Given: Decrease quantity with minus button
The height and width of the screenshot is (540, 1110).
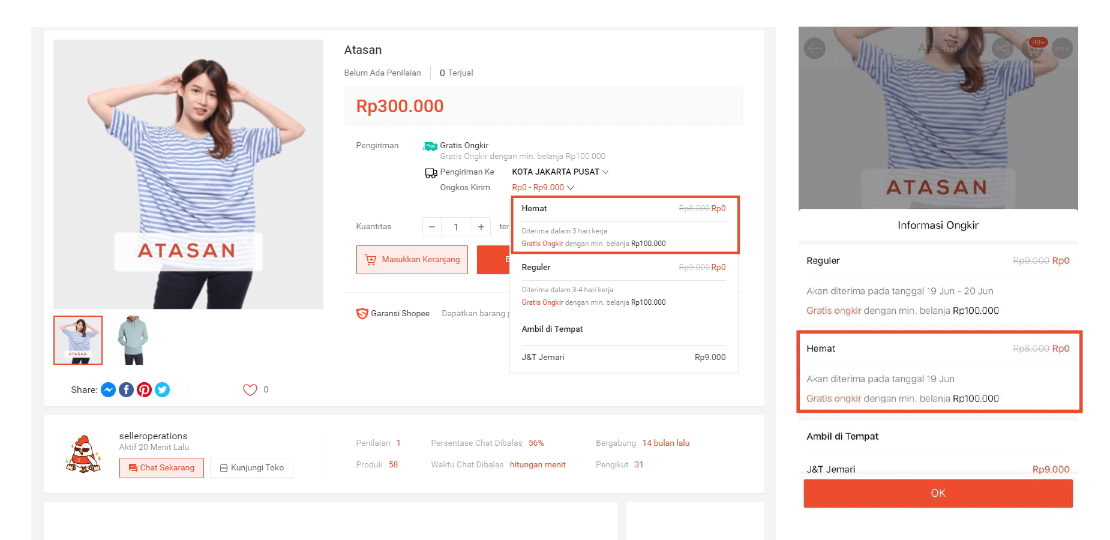Looking at the screenshot, I should tap(431, 227).
